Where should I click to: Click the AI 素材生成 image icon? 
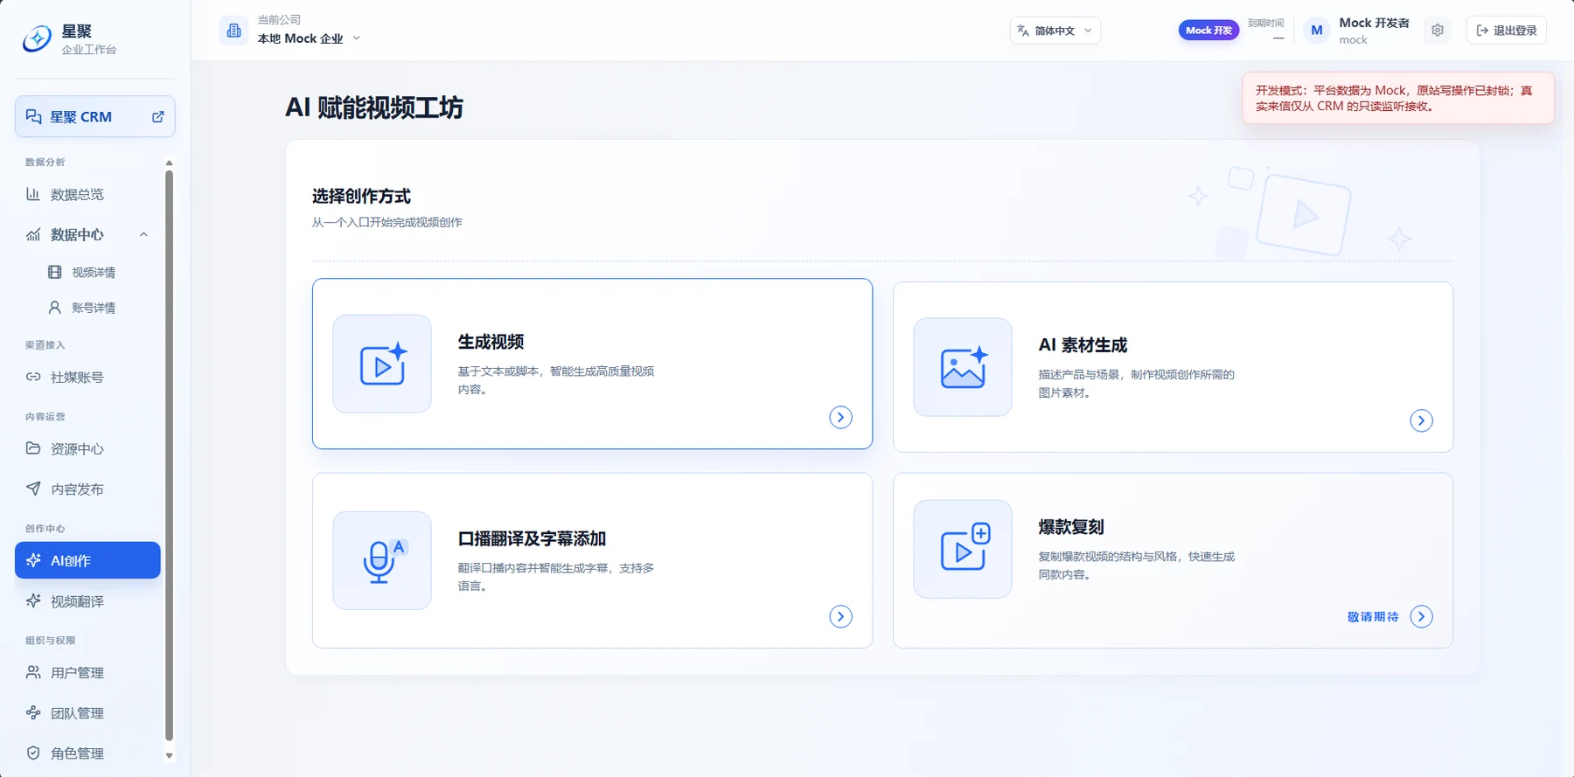tap(963, 367)
